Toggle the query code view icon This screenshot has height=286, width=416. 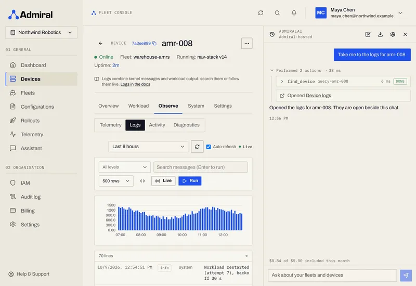pos(142,181)
